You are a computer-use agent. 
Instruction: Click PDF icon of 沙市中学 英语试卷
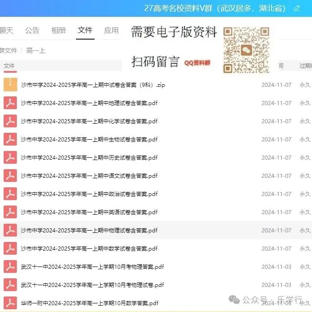tap(10, 212)
